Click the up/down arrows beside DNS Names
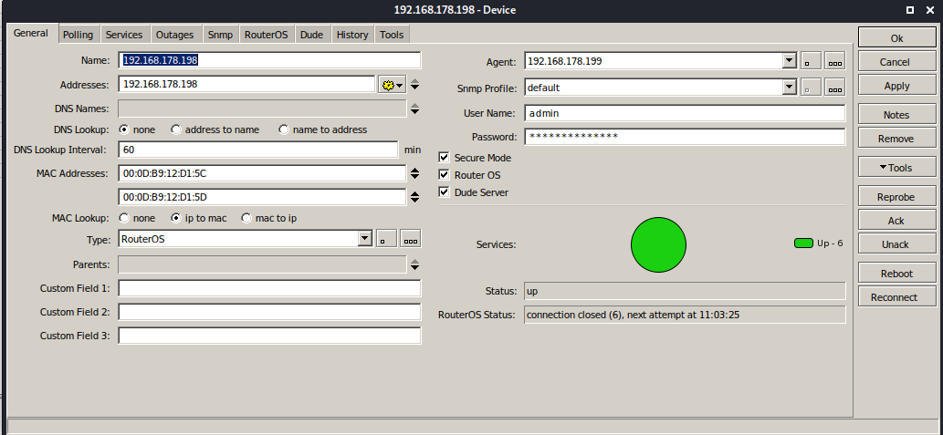This screenshot has height=435, width=943. click(x=415, y=109)
